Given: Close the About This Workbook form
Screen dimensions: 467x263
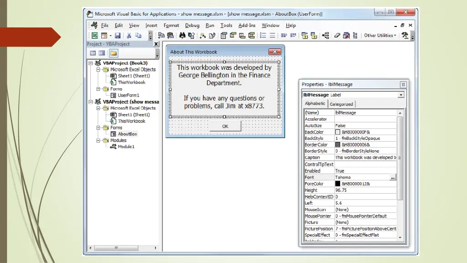Looking at the screenshot, I should coord(275,52).
